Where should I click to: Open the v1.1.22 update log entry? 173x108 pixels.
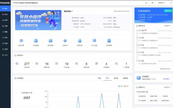tap(141, 52)
